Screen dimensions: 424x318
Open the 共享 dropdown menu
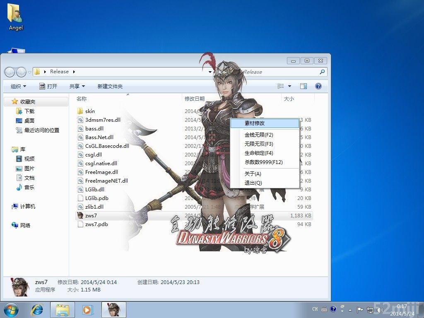[77, 86]
